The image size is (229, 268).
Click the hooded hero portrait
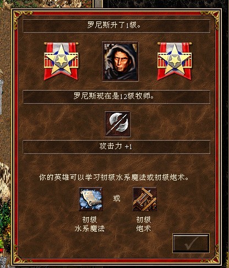pos(120,61)
